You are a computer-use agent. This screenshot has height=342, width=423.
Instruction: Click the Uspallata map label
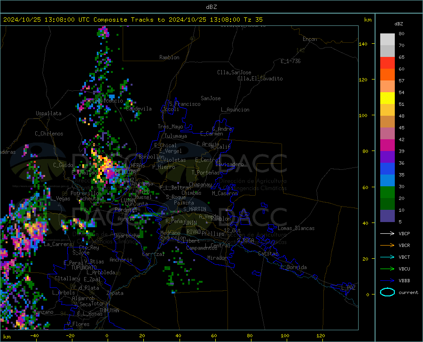(48, 113)
